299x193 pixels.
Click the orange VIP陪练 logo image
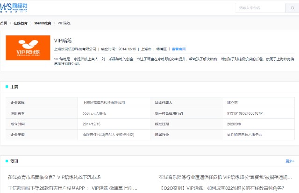pyautogui.click(x=28, y=48)
